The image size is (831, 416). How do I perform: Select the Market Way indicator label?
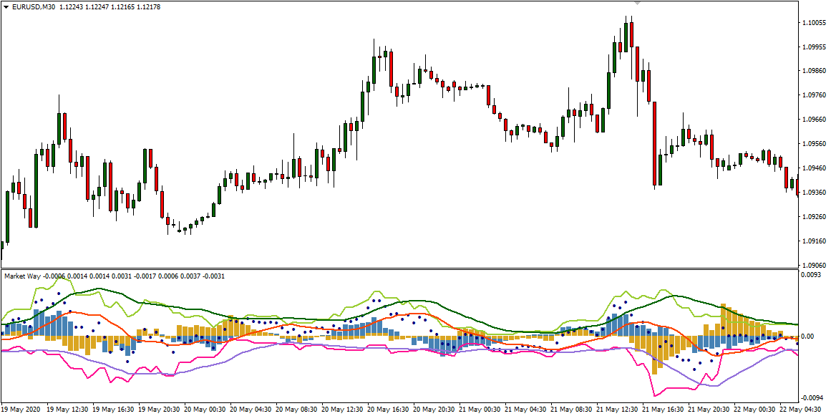click(x=23, y=276)
